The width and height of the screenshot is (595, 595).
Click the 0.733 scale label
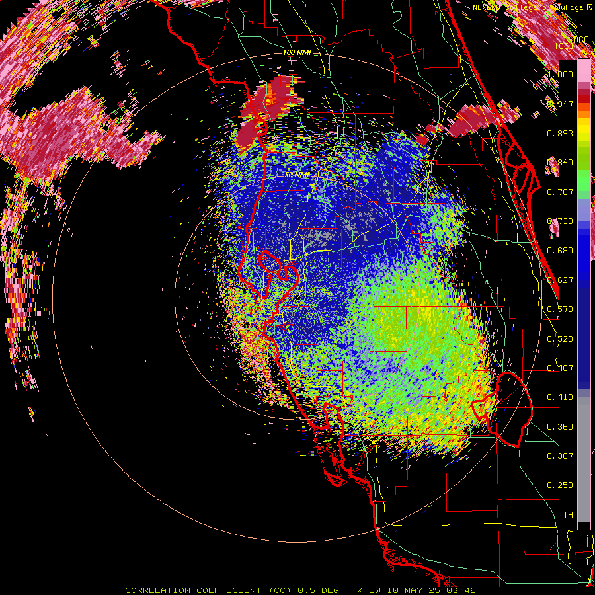click(560, 221)
